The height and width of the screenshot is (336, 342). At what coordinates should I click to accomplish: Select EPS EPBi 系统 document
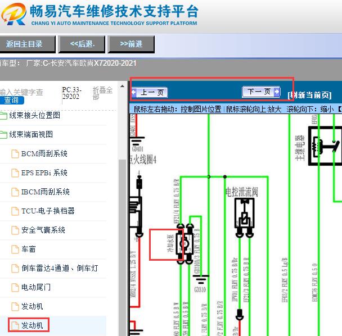click(44, 173)
